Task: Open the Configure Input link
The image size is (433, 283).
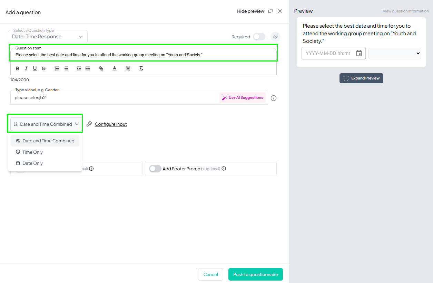Action: click(x=111, y=124)
